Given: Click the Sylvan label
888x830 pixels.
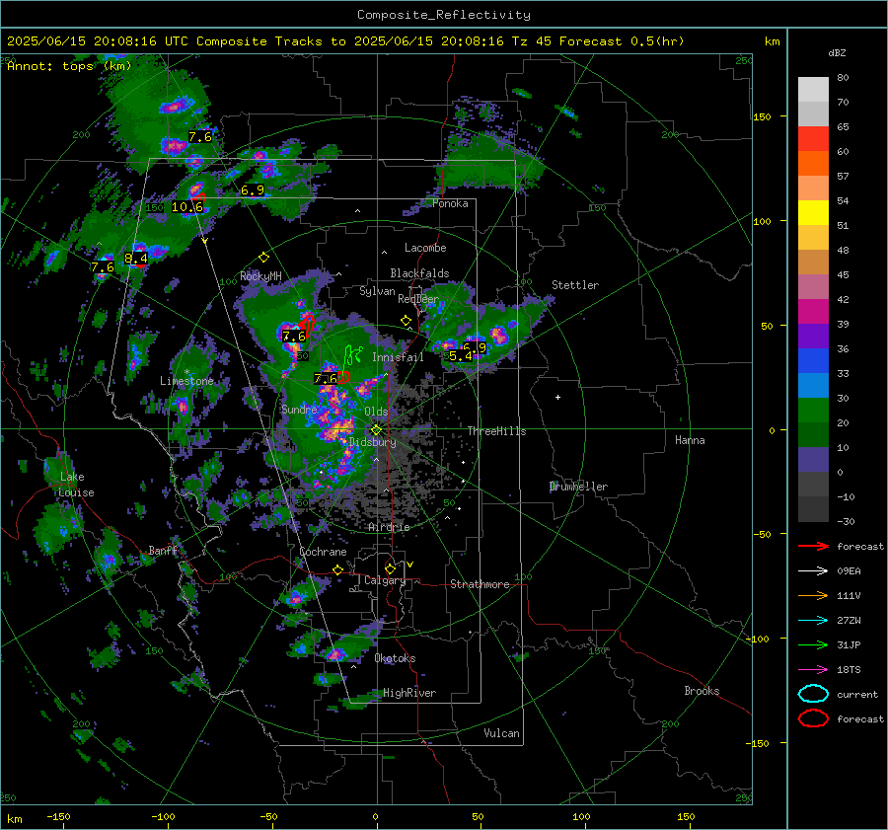Looking at the screenshot, I should click(x=377, y=291).
